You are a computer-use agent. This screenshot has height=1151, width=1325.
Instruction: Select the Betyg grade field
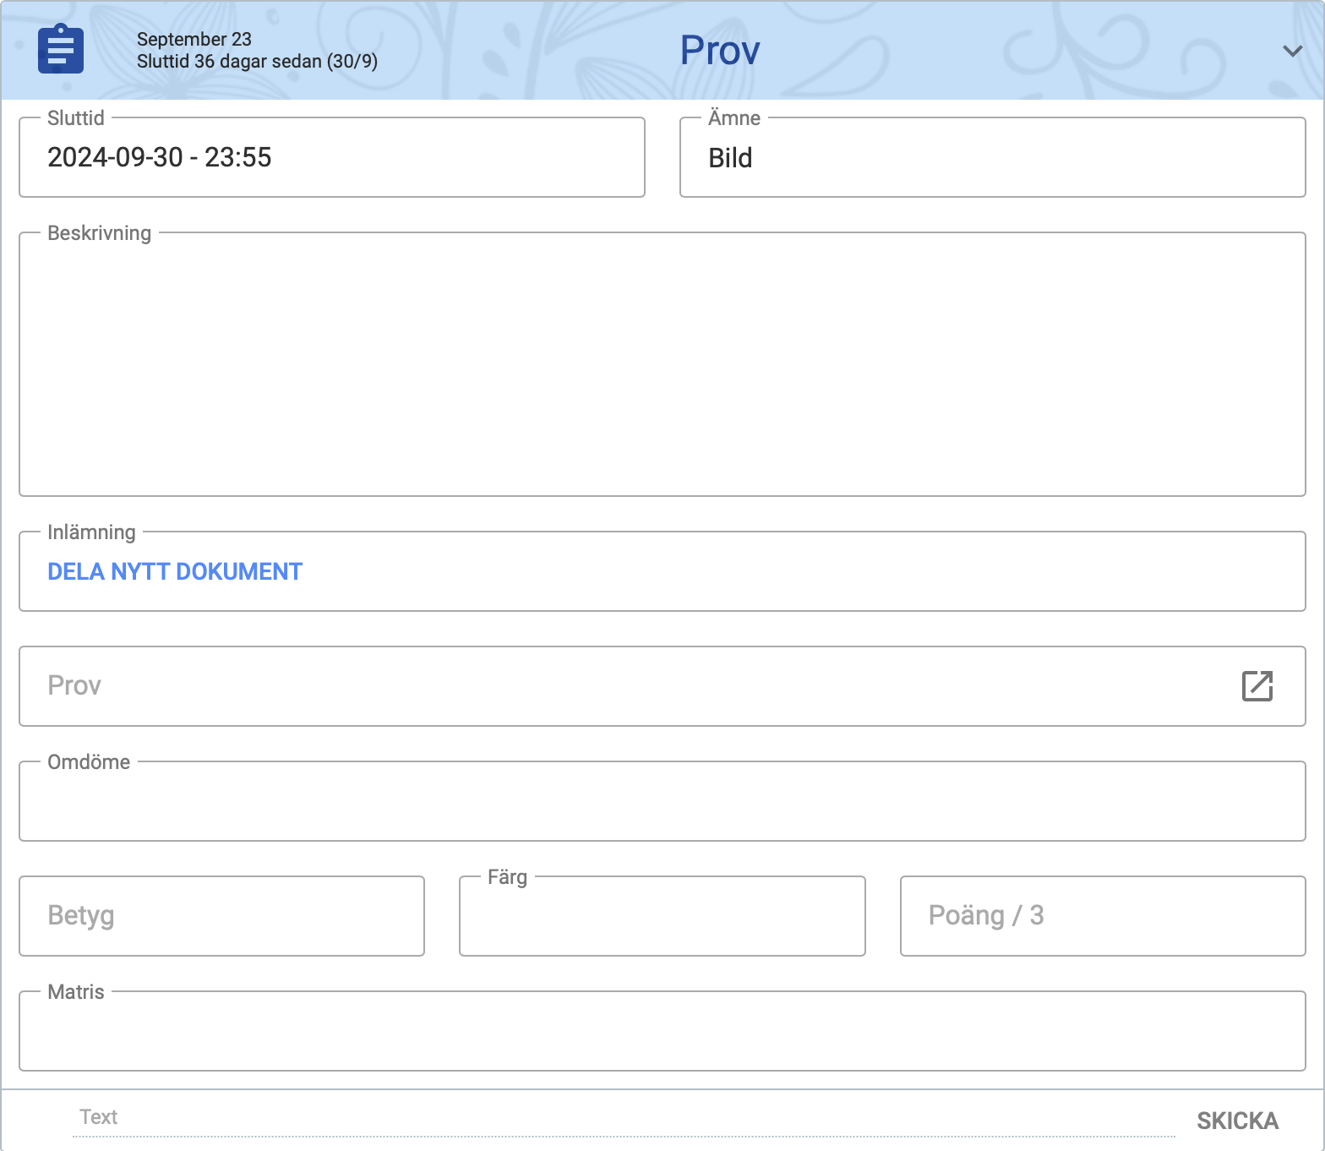(221, 916)
